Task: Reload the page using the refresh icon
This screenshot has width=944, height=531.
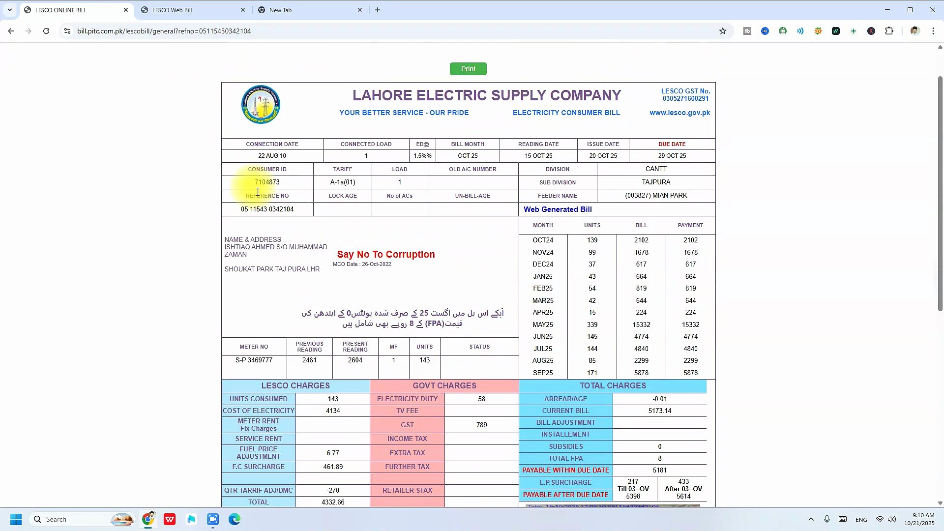Action: click(x=46, y=31)
